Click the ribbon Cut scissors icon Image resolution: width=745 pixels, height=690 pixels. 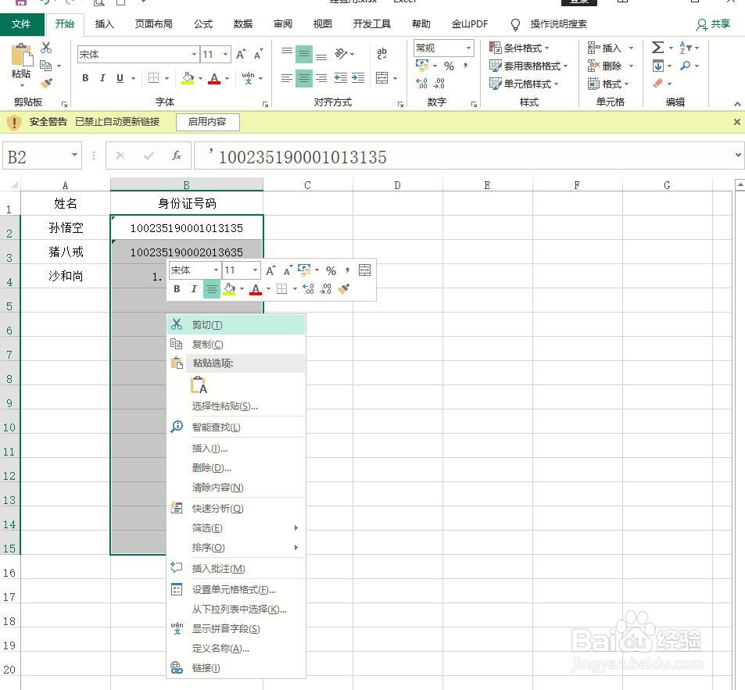[46, 48]
